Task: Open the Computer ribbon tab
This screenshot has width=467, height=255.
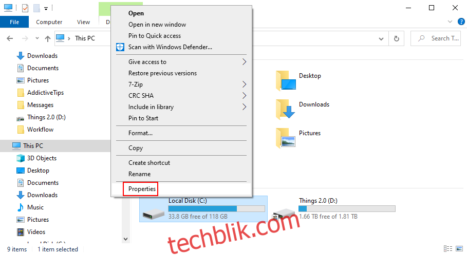Action: click(49, 22)
